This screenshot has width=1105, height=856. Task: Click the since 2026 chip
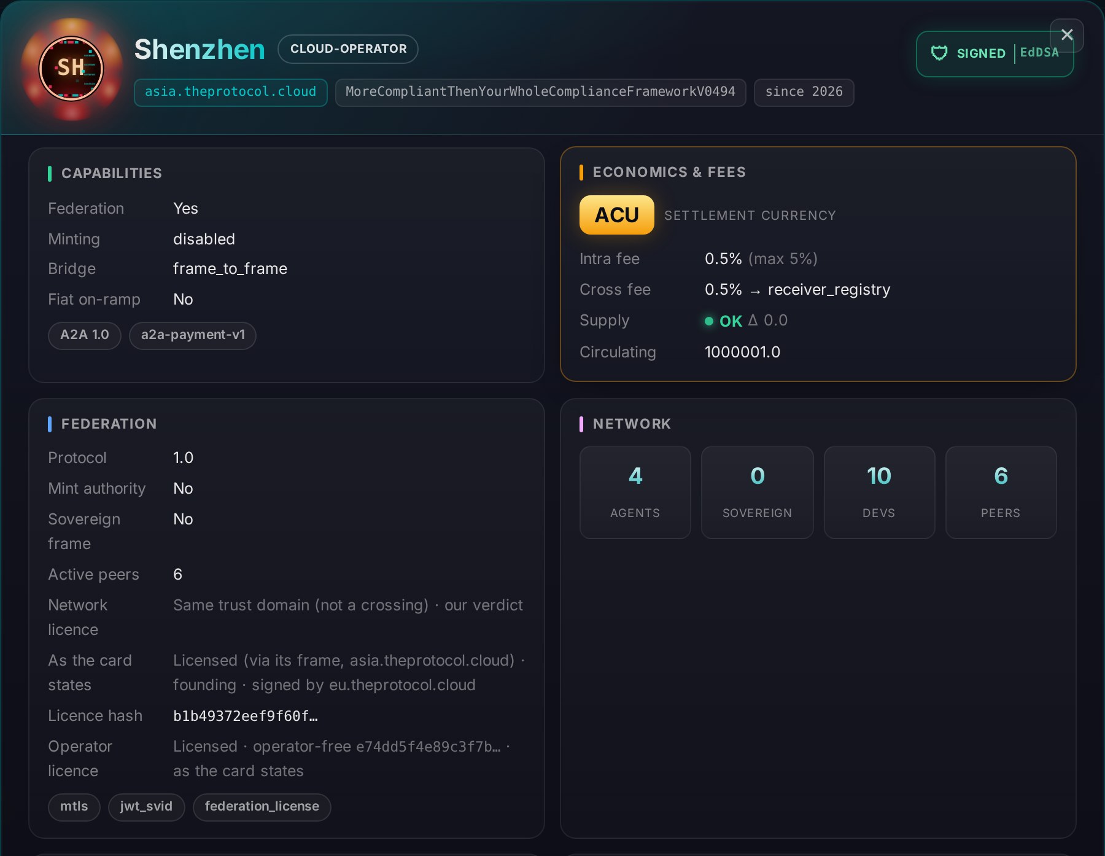click(804, 92)
